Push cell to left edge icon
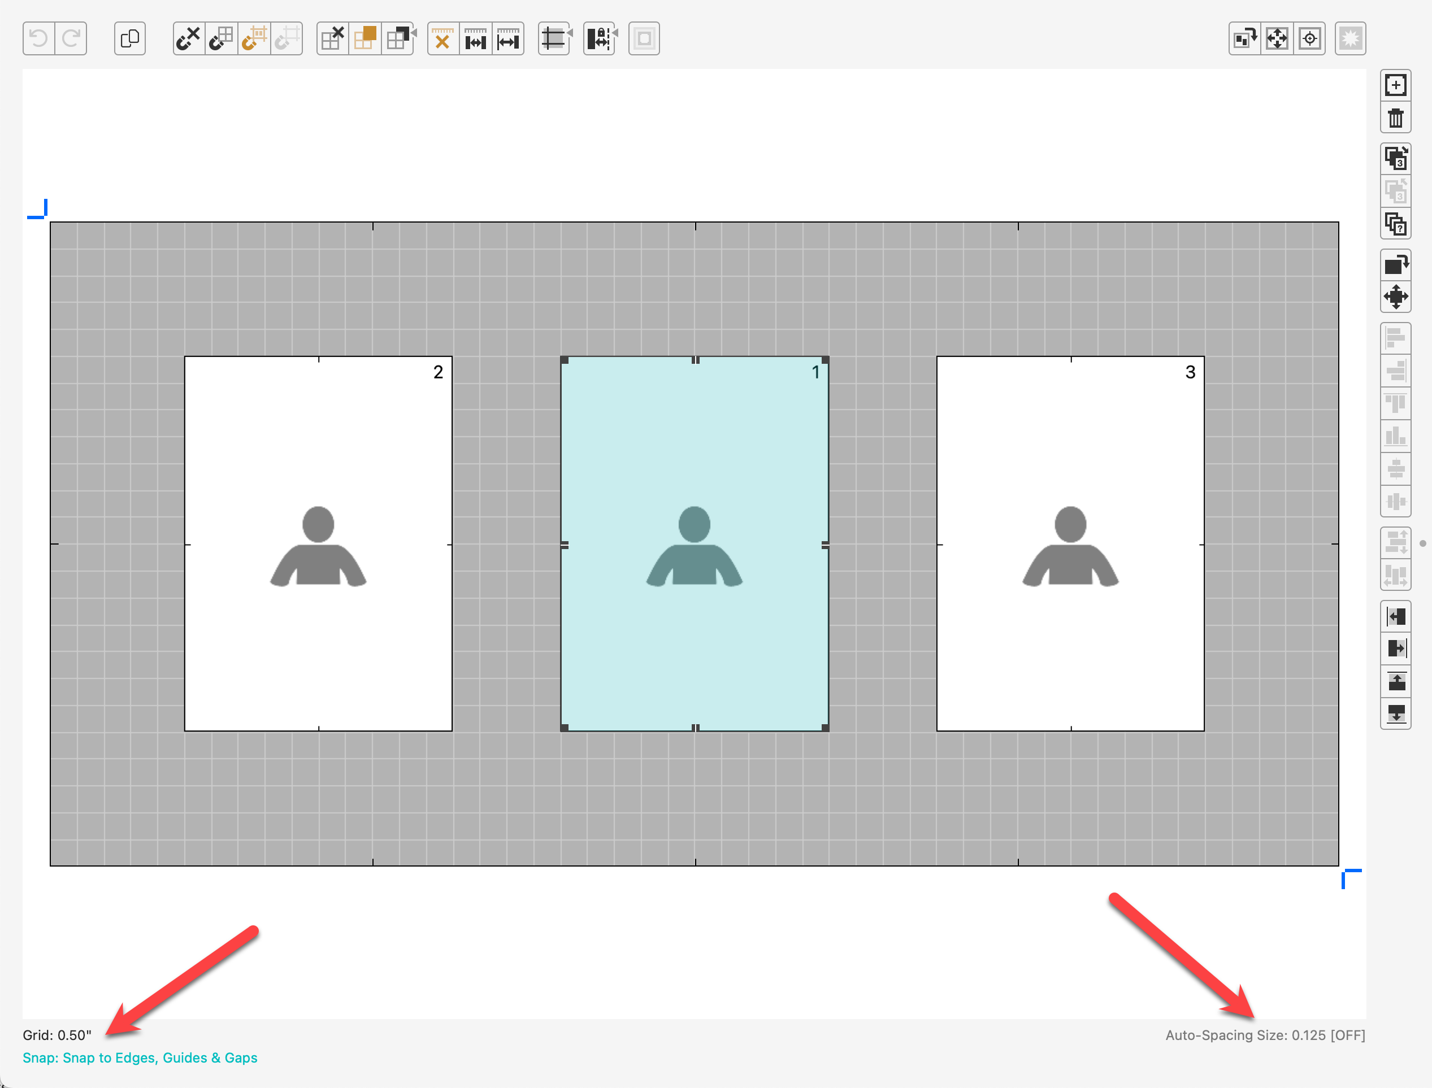This screenshot has height=1088, width=1432. tap(1395, 616)
